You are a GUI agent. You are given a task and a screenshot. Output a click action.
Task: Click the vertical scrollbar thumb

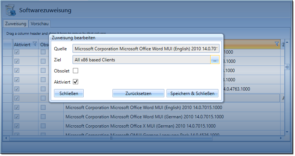(287, 67)
